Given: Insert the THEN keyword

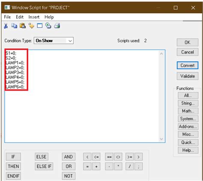Looking at the screenshot, I should pyautogui.click(x=13, y=166).
